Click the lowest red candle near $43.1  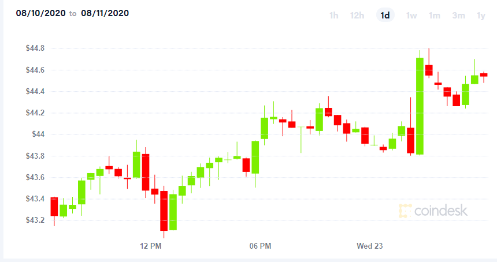pyautogui.click(x=164, y=211)
